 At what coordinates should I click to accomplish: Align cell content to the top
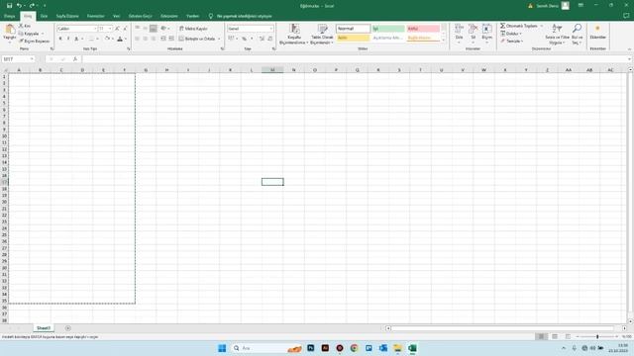click(138, 29)
